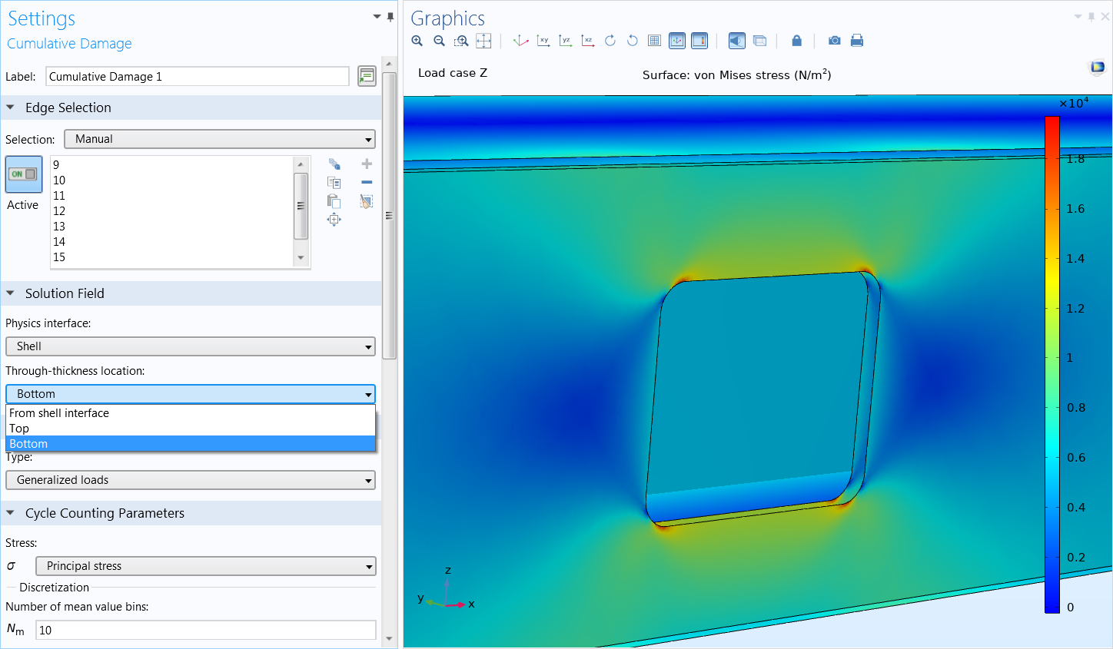The width and height of the screenshot is (1113, 649).
Task: Remove the selected edge with the minus button
Action: pyautogui.click(x=367, y=183)
